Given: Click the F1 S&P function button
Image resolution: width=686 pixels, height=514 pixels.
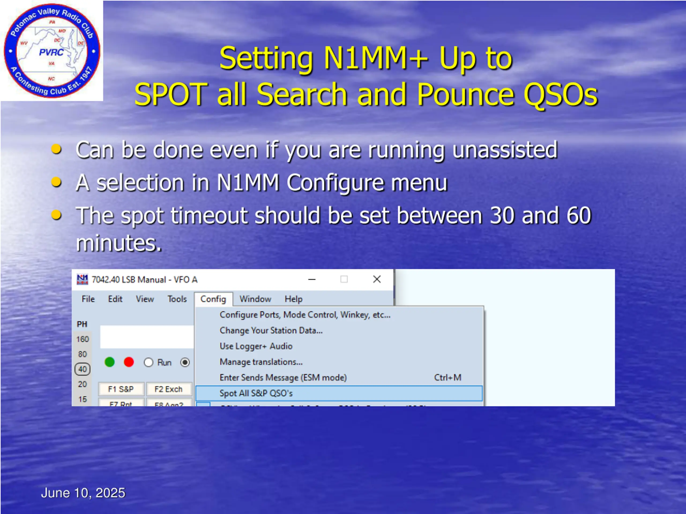Looking at the screenshot, I should point(121,389).
